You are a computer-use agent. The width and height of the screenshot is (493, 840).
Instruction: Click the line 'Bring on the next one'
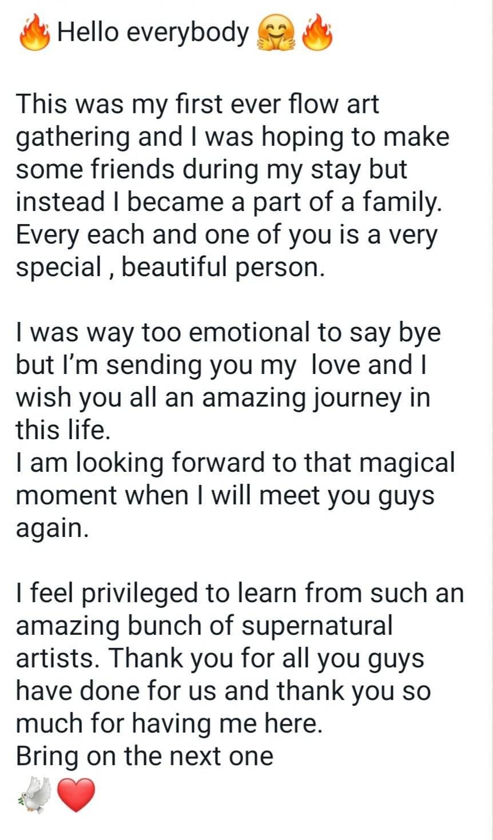pyautogui.click(x=145, y=757)
